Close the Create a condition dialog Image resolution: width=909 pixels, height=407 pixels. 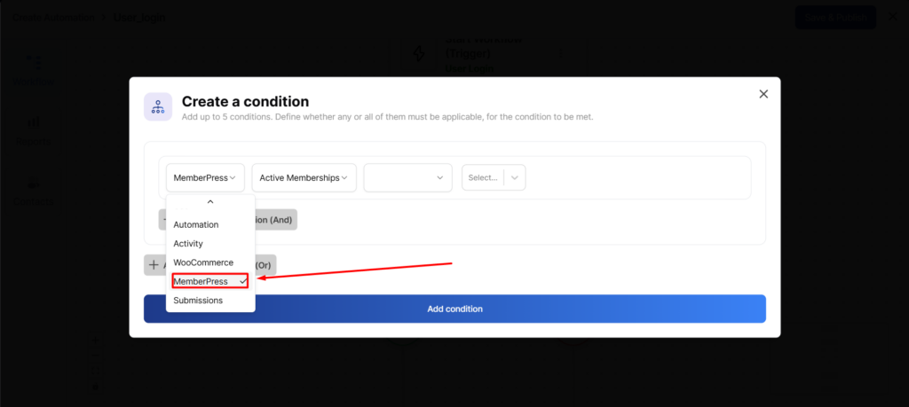(x=763, y=94)
